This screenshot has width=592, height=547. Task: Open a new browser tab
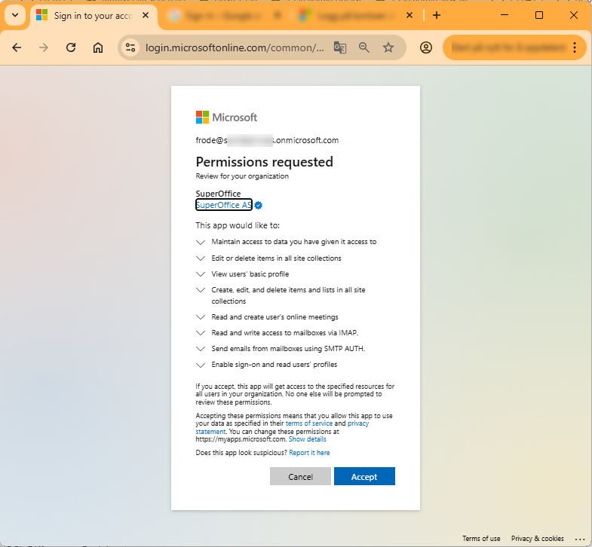coord(437,16)
